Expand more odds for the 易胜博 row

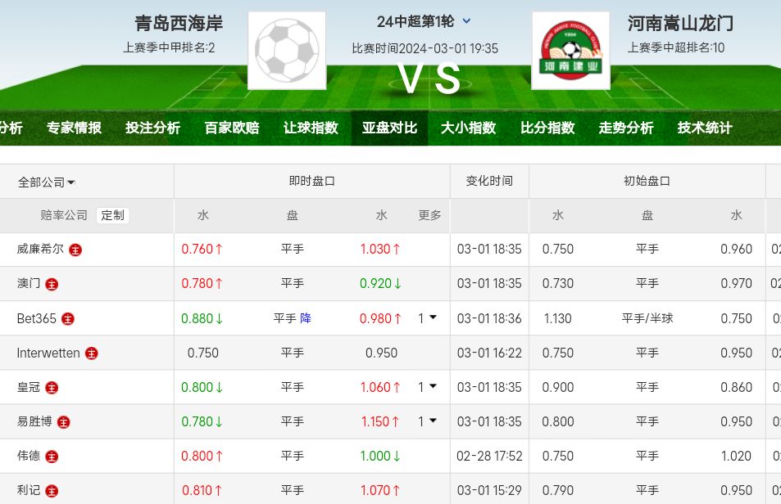(427, 421)
